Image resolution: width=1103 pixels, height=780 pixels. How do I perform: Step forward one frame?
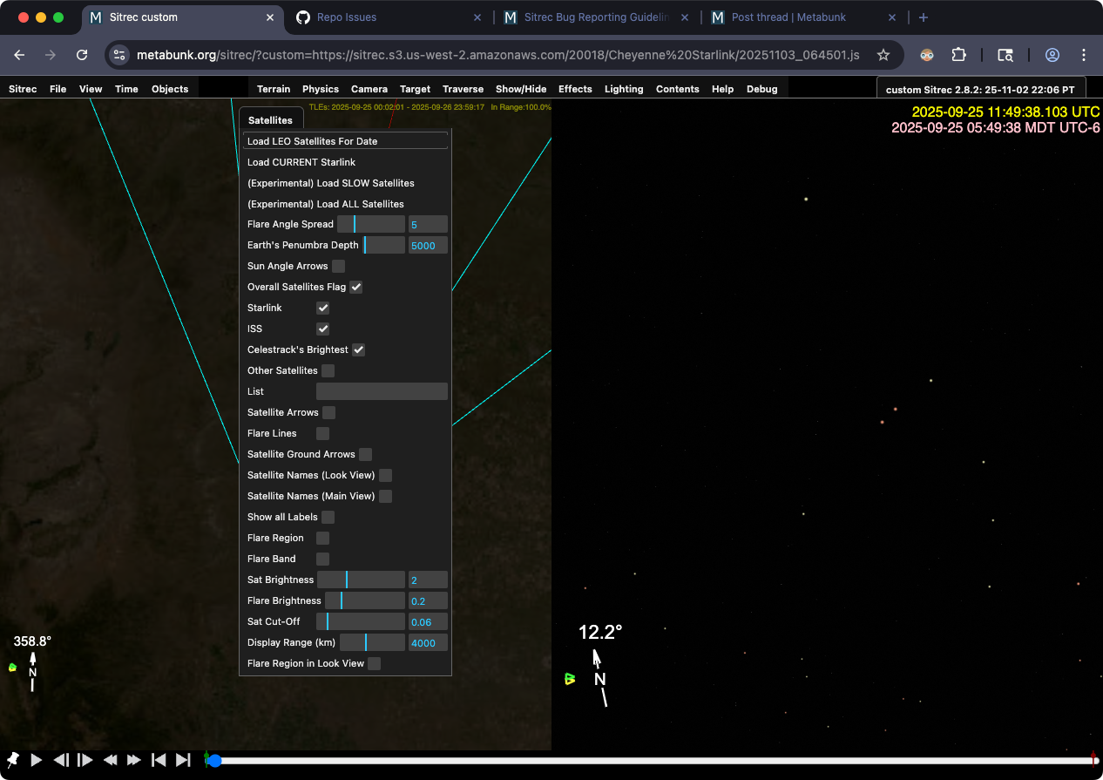[85, 760]
